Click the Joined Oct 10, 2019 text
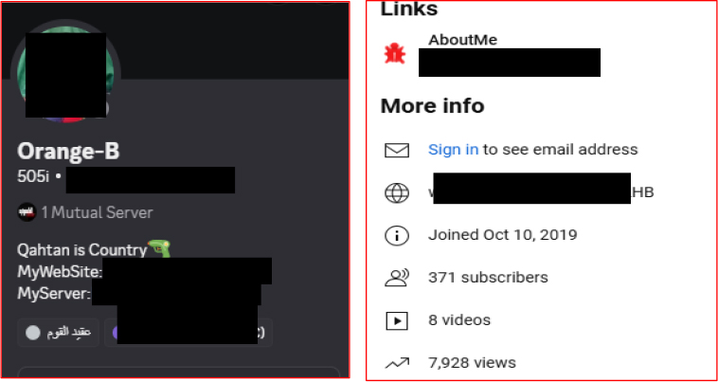 pyautogui.click(x=502, y=235)
